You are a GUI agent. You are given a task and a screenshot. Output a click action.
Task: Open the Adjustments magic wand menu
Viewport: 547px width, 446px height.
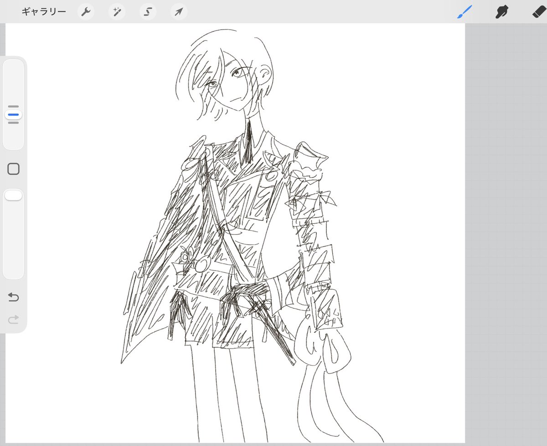(x=117, y=12)
